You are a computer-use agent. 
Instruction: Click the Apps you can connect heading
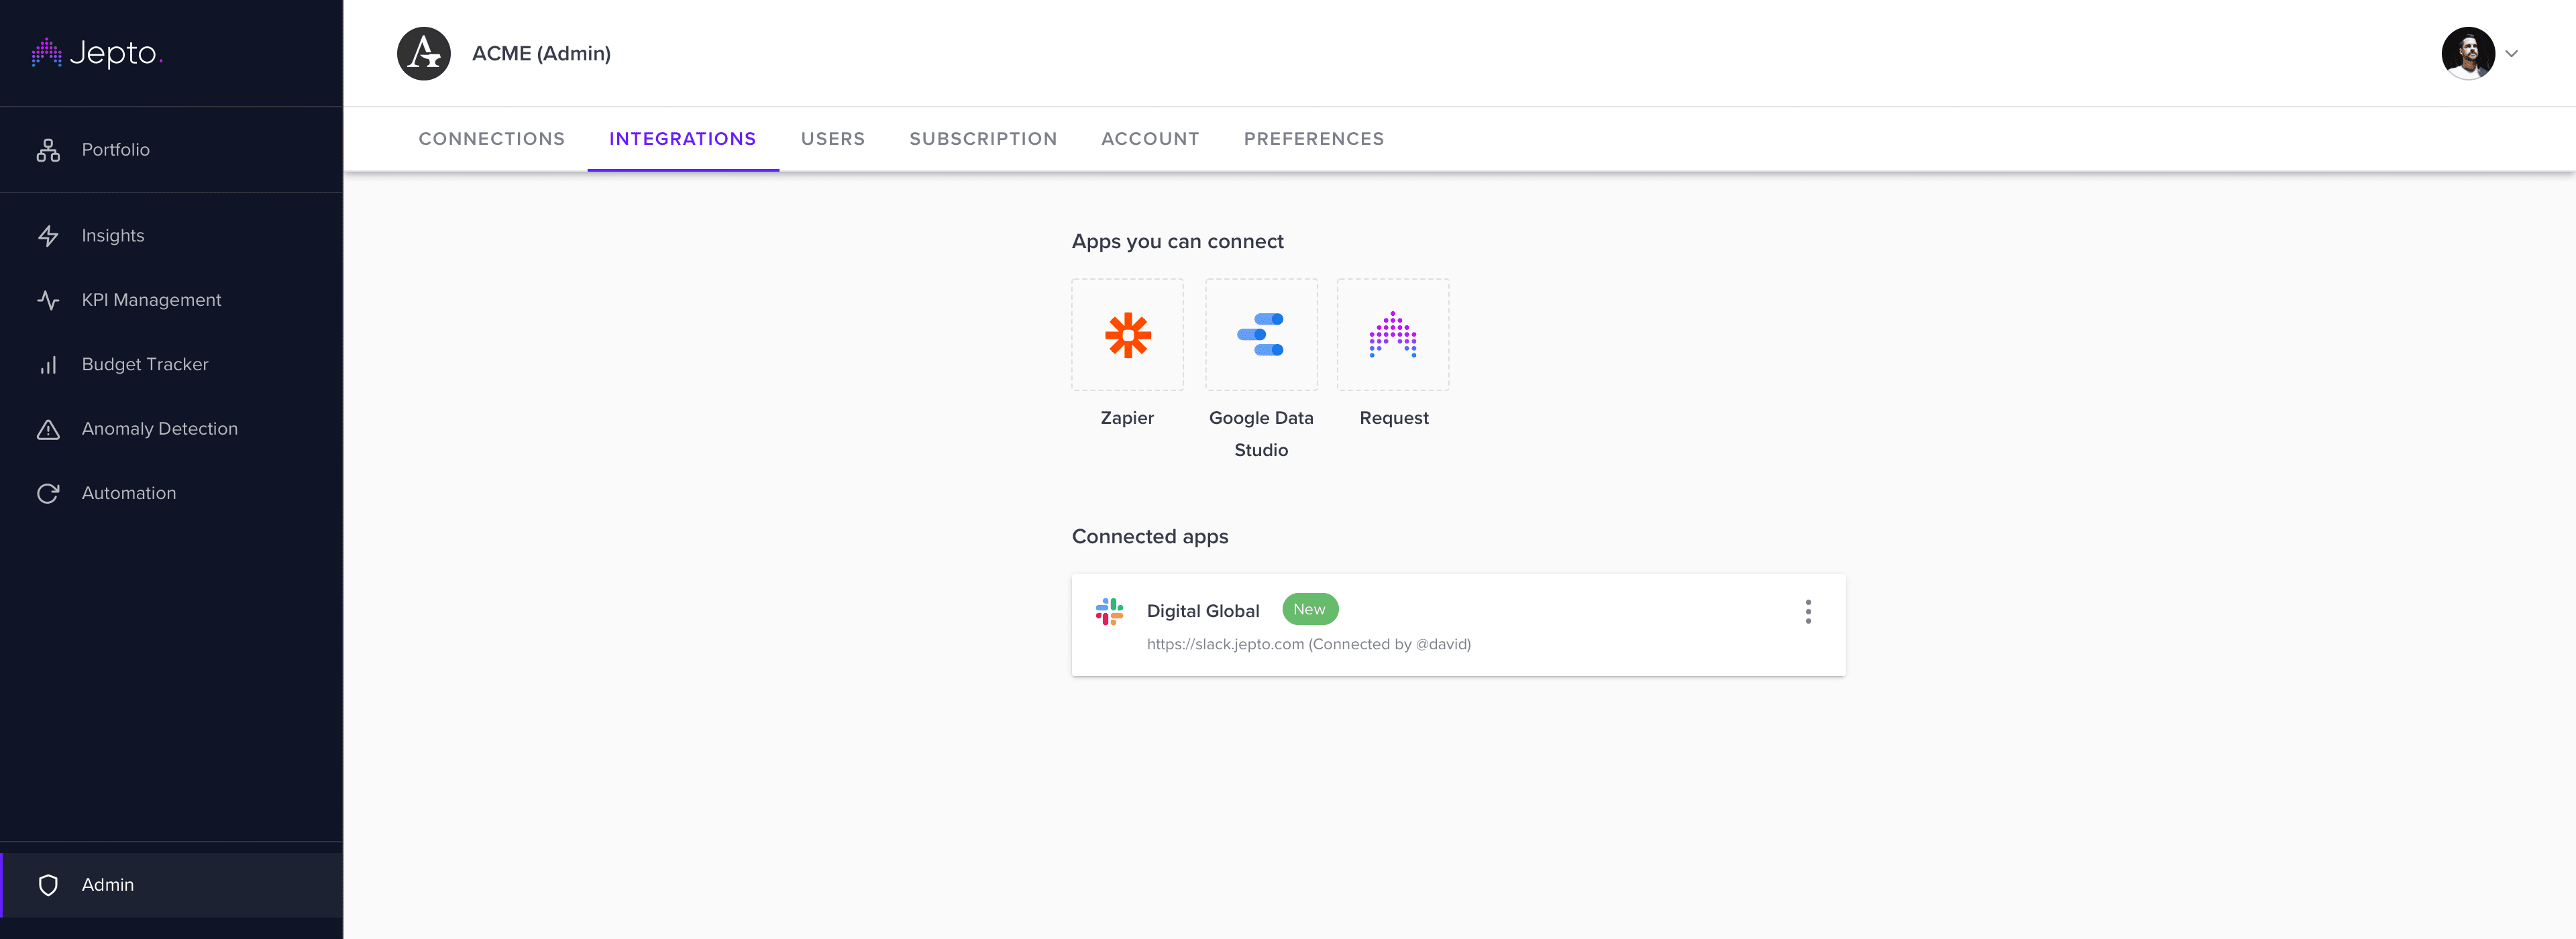click(x=1177, y=242)
